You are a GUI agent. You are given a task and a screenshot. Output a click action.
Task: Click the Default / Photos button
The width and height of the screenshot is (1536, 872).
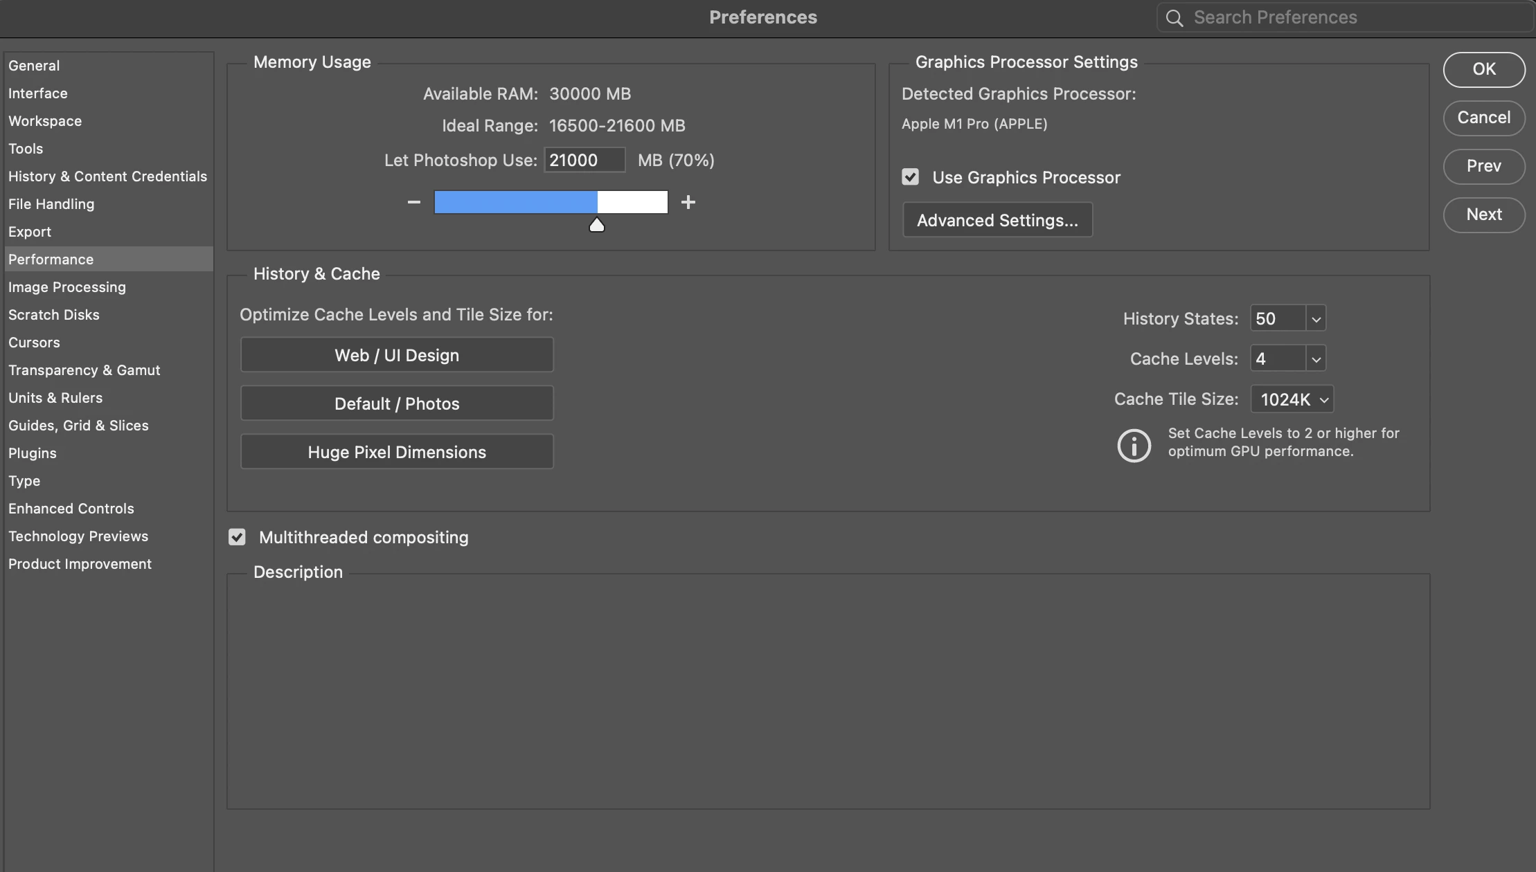point(397,403)
